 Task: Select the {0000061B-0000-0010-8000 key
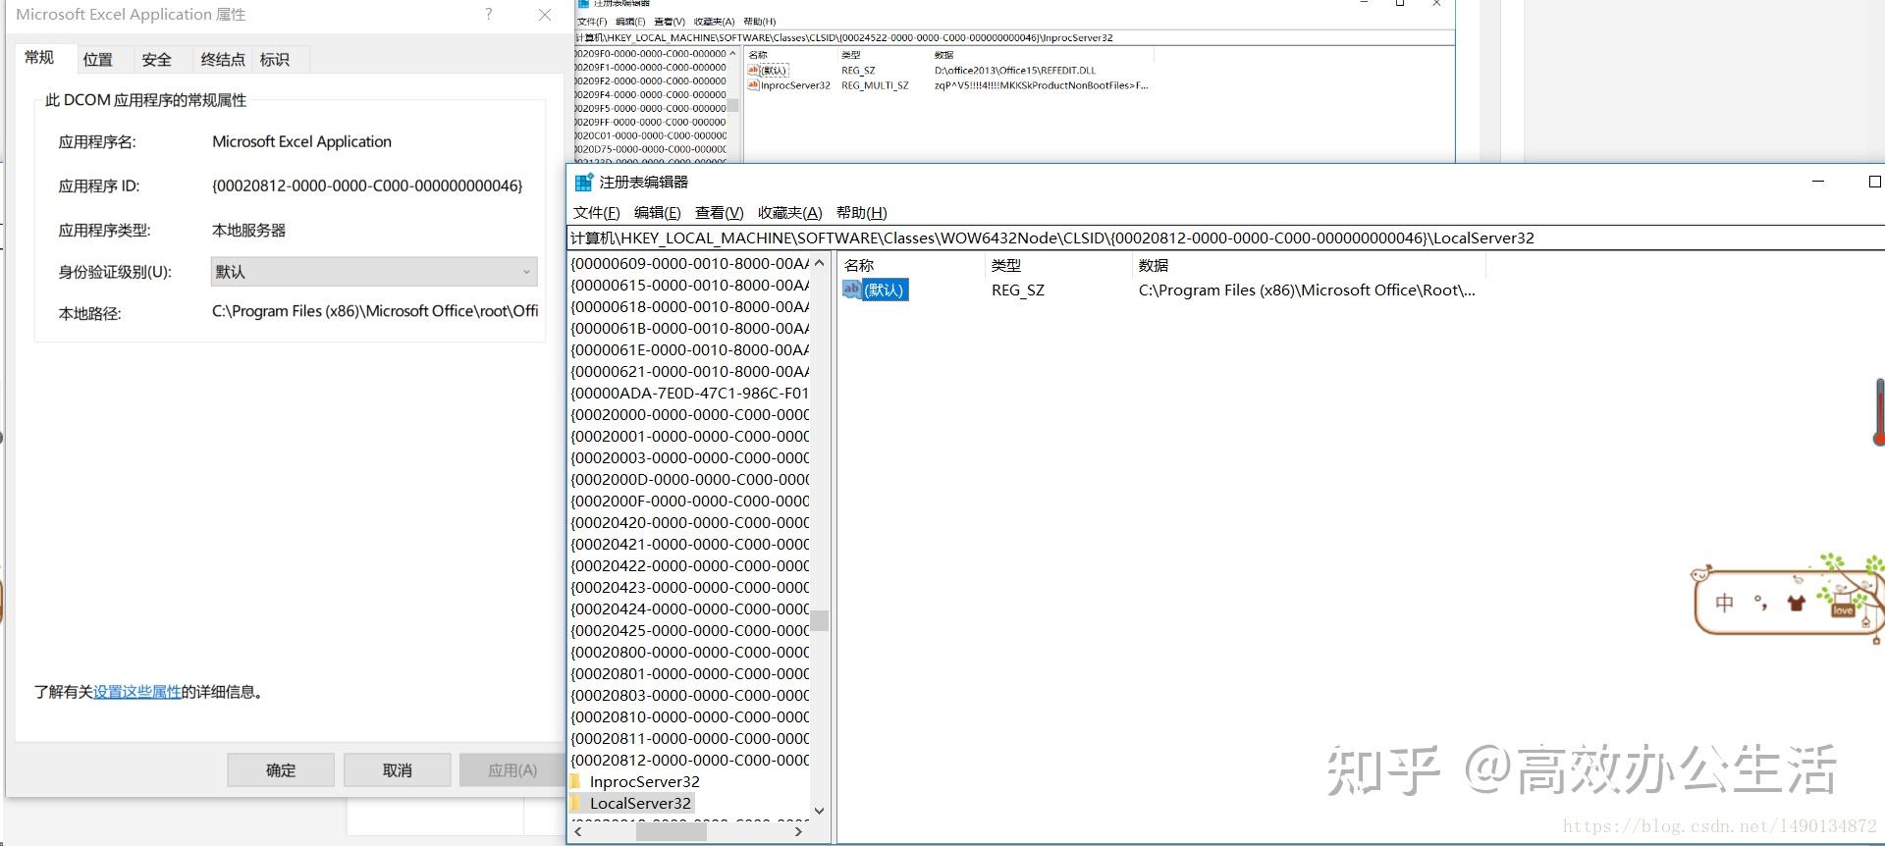pos(690,328)
